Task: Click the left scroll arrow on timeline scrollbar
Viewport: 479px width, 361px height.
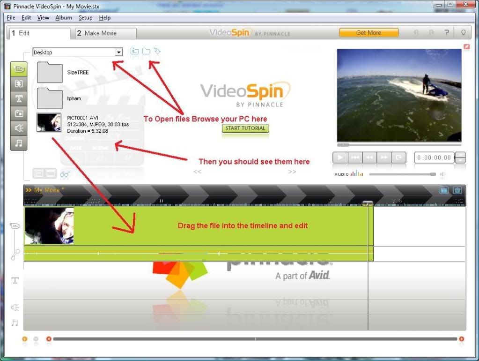Action: (49, 338)
